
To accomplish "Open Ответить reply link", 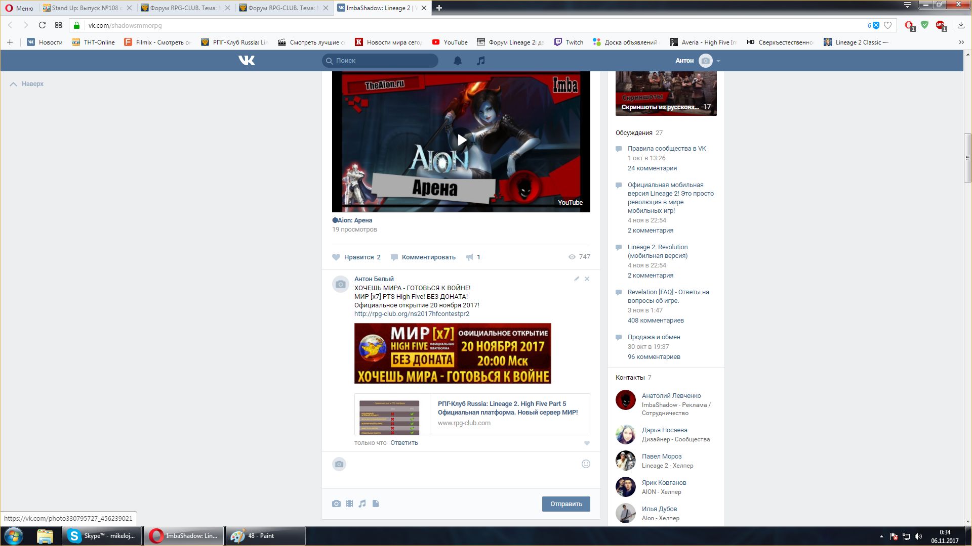I will pyautogui.click(x=404, y=443).
